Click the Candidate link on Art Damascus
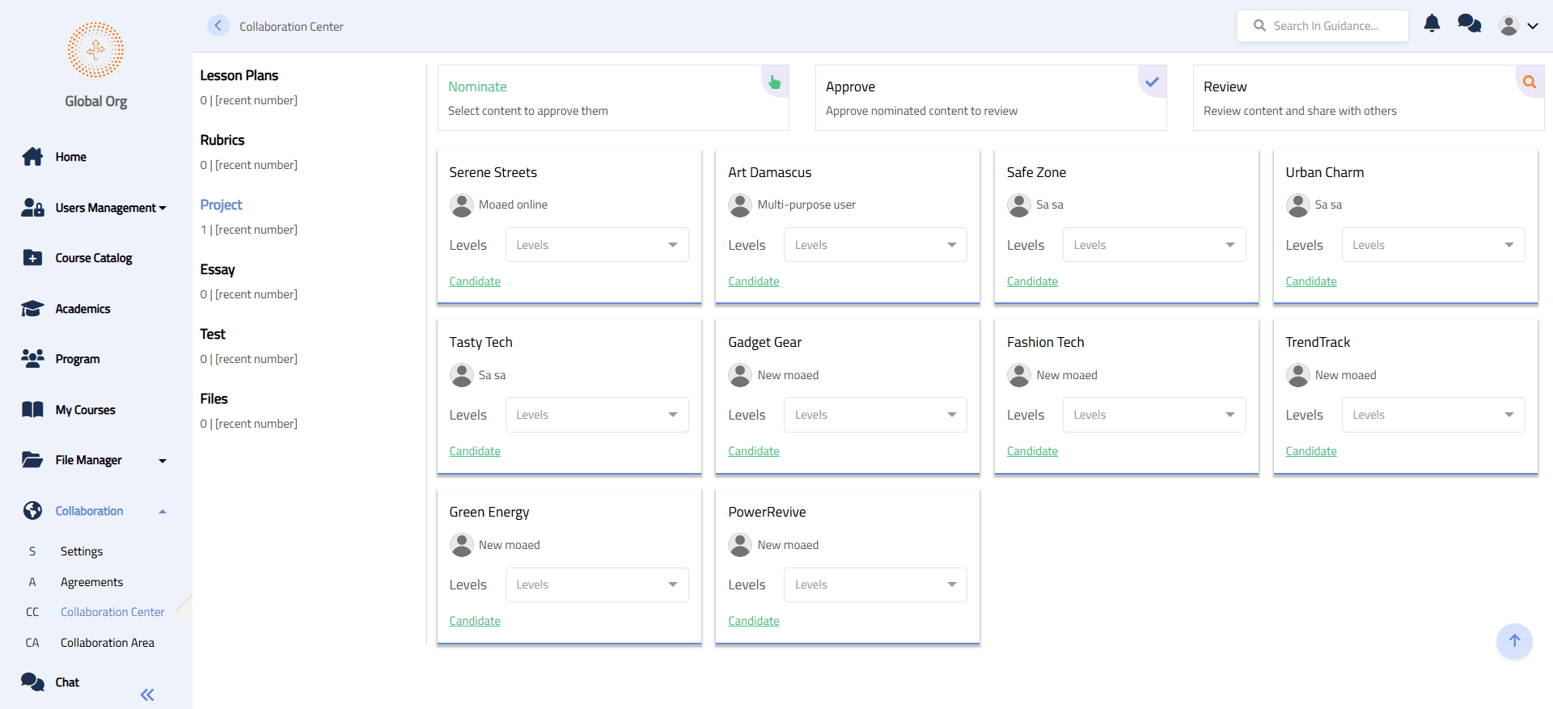This screenshot has width=1553, height=709. (x=754, y=281)
